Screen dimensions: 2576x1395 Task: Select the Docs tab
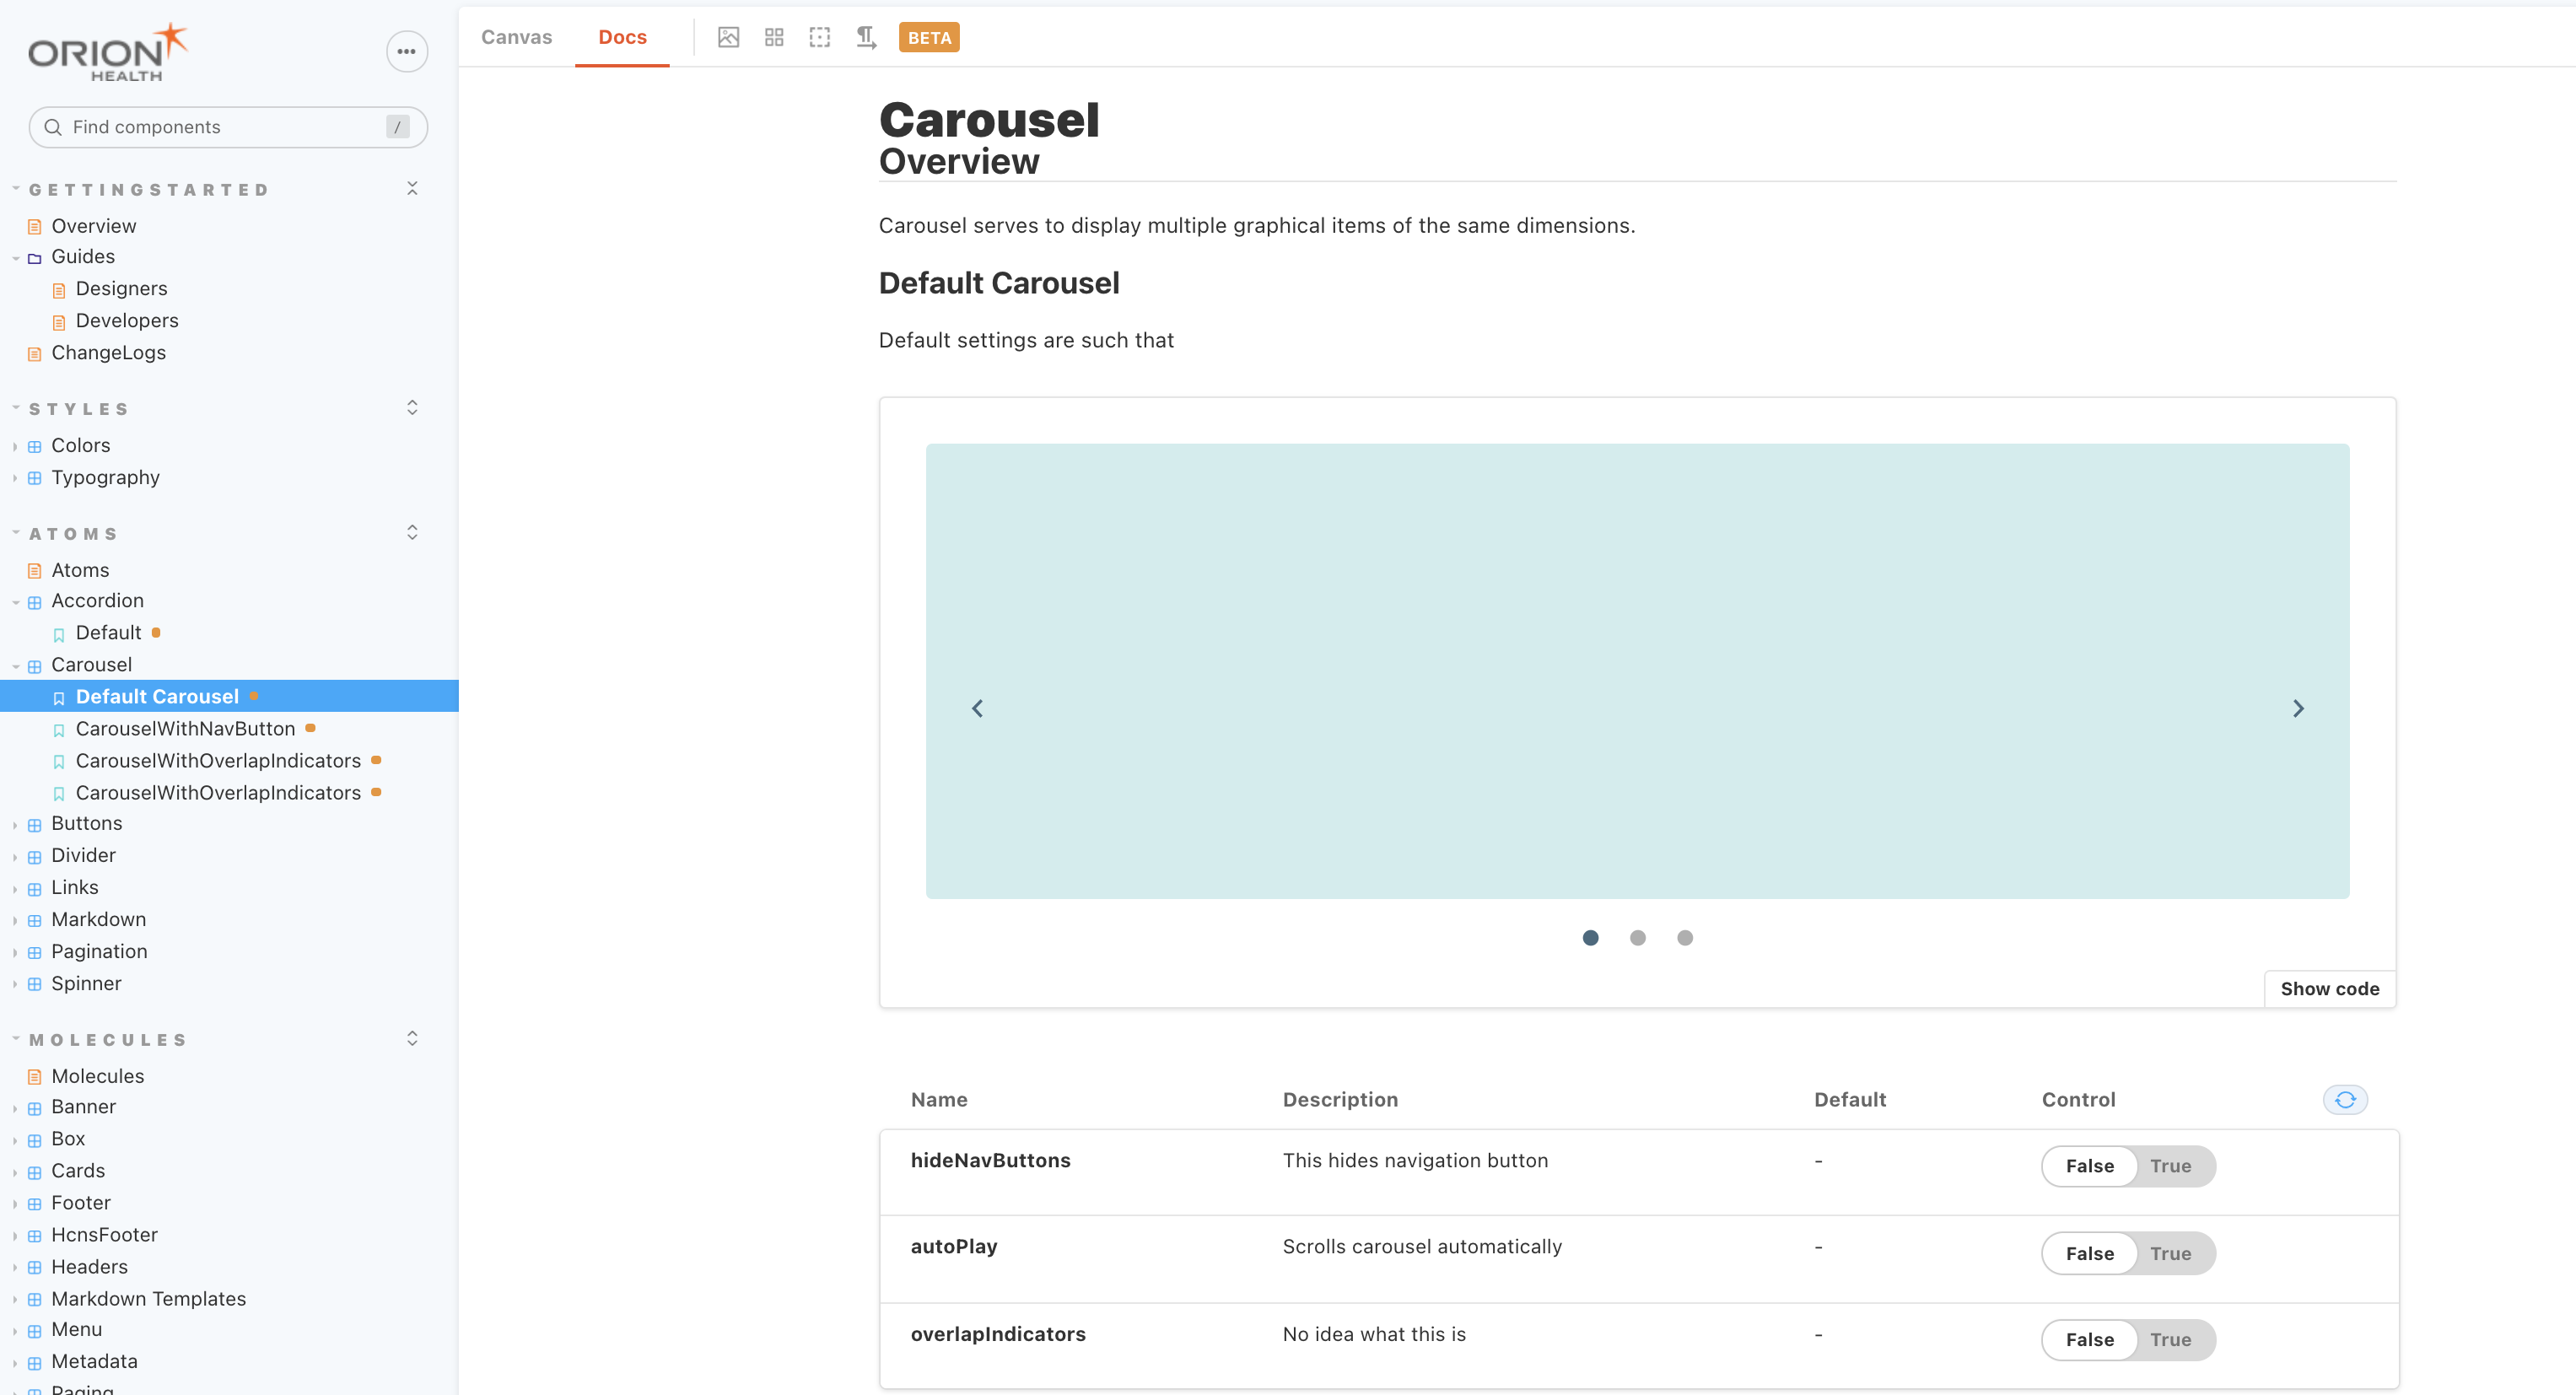pos(622,37)
